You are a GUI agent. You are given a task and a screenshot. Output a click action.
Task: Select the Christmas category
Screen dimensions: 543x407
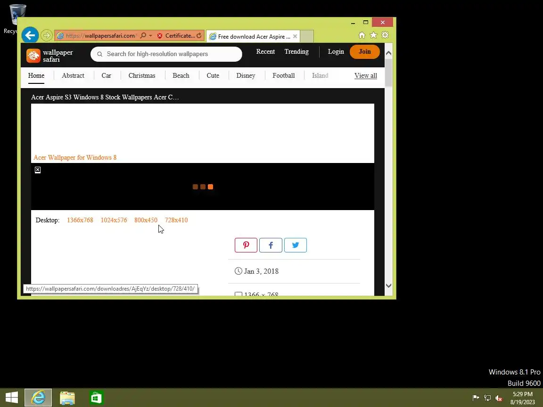point(142,75)
